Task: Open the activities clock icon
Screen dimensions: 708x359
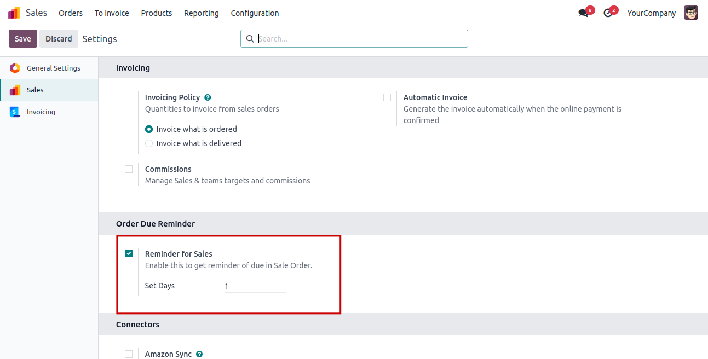Action: pyautogui.click(x=608, y=13)
